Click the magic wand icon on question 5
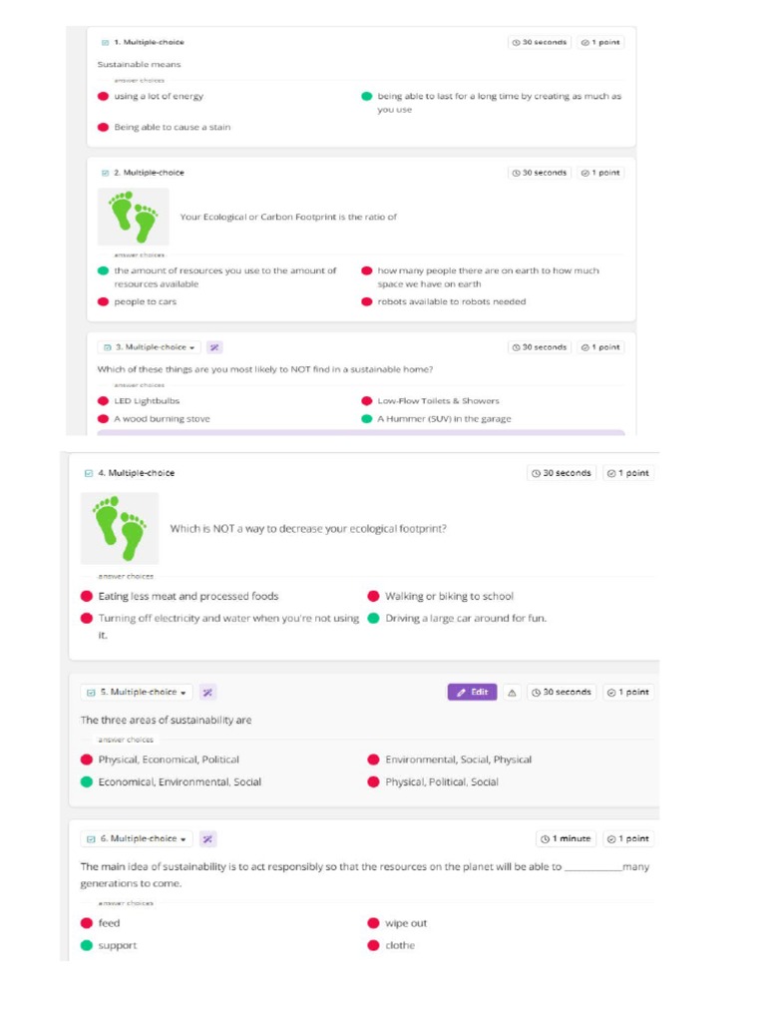The height and width of the screenshot is (1022, 766). tap(208, 692)
